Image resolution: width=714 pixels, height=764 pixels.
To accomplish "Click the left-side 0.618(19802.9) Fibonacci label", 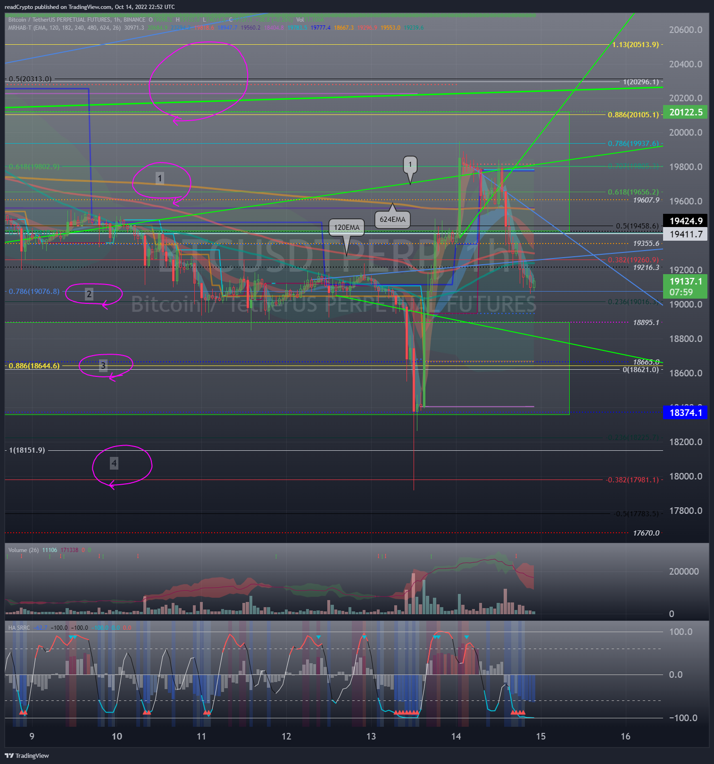I will pyautogui.click(x=34, y=167).
